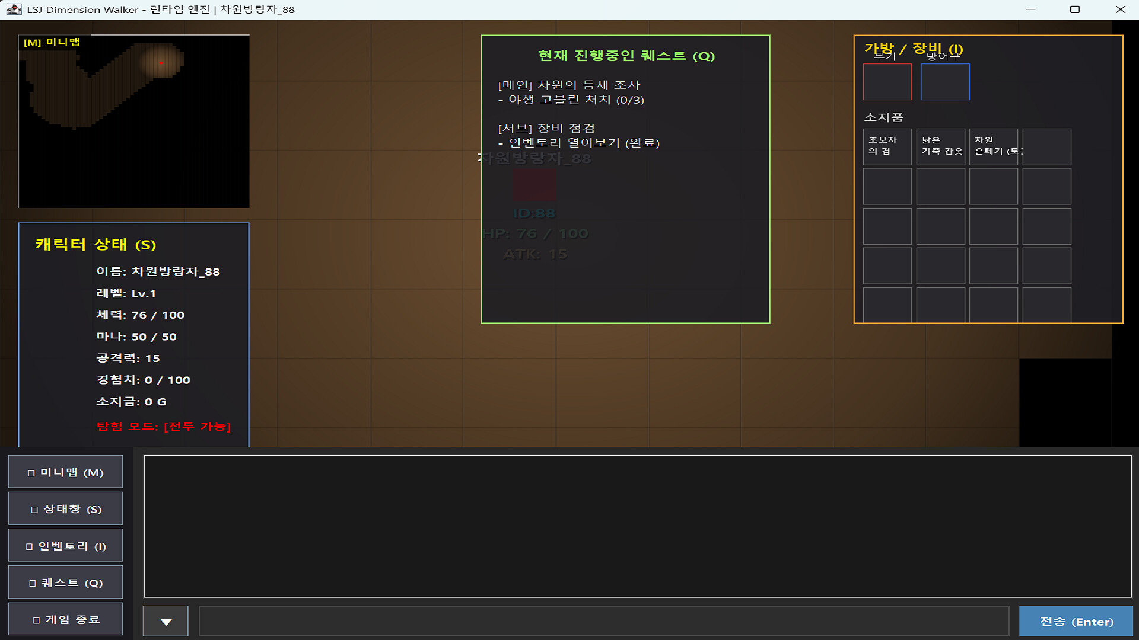
Task: Click inside the chat log area
Action: (x=638, y=526)
